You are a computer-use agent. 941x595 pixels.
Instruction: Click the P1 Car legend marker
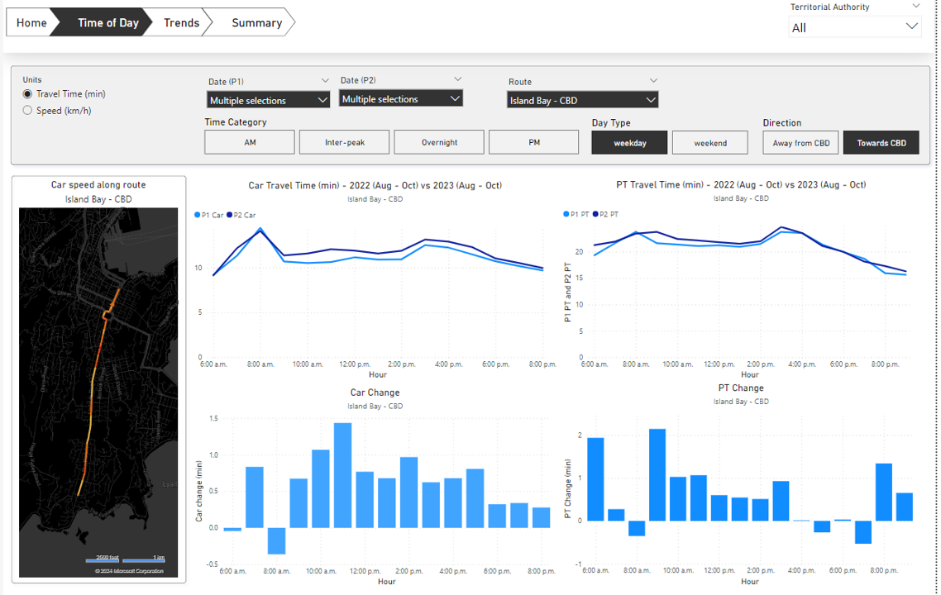point(198,215)
